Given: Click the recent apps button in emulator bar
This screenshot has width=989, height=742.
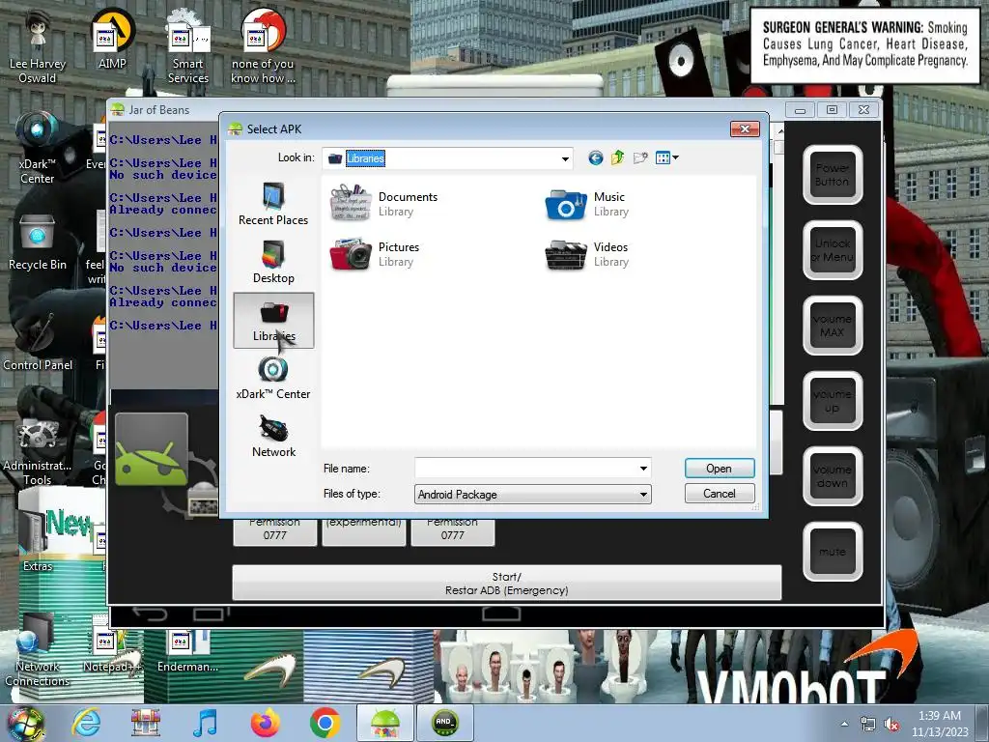Looking at the screenshot, I should (210, 613).
